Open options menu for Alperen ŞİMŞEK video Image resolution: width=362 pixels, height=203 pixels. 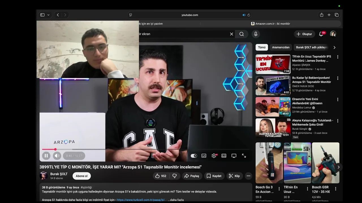(x=337, y=57)
